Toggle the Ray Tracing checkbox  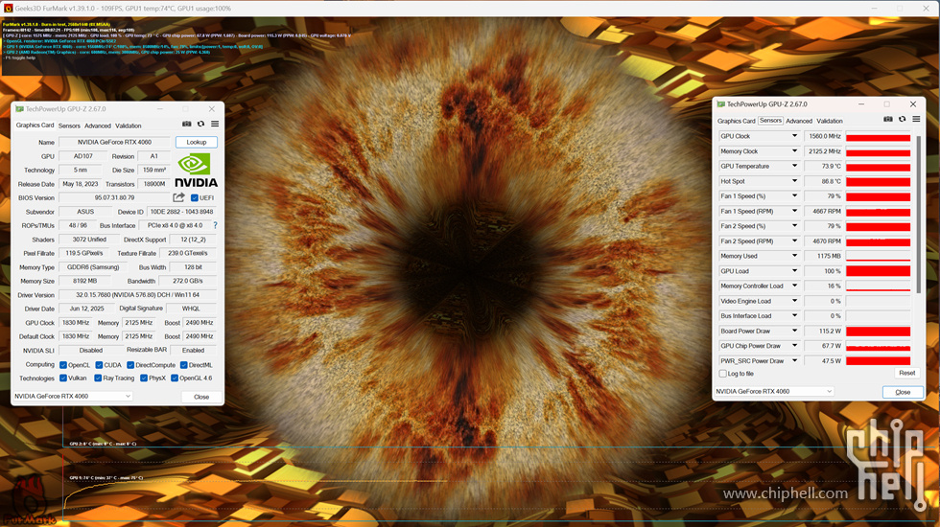(x=98, y=378)
